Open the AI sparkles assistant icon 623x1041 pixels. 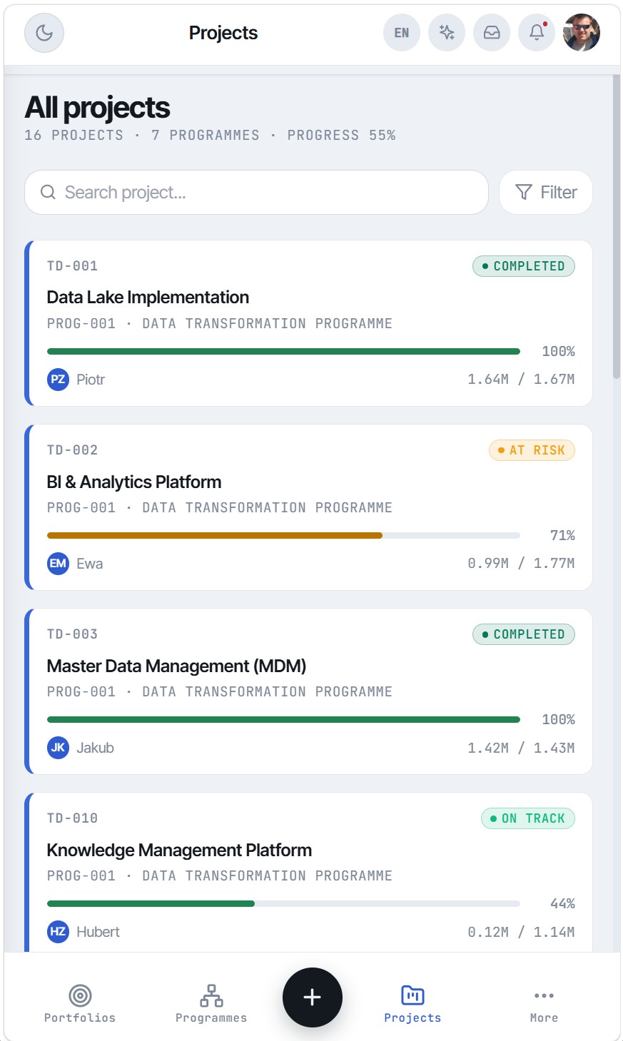[x=447, y=33]
